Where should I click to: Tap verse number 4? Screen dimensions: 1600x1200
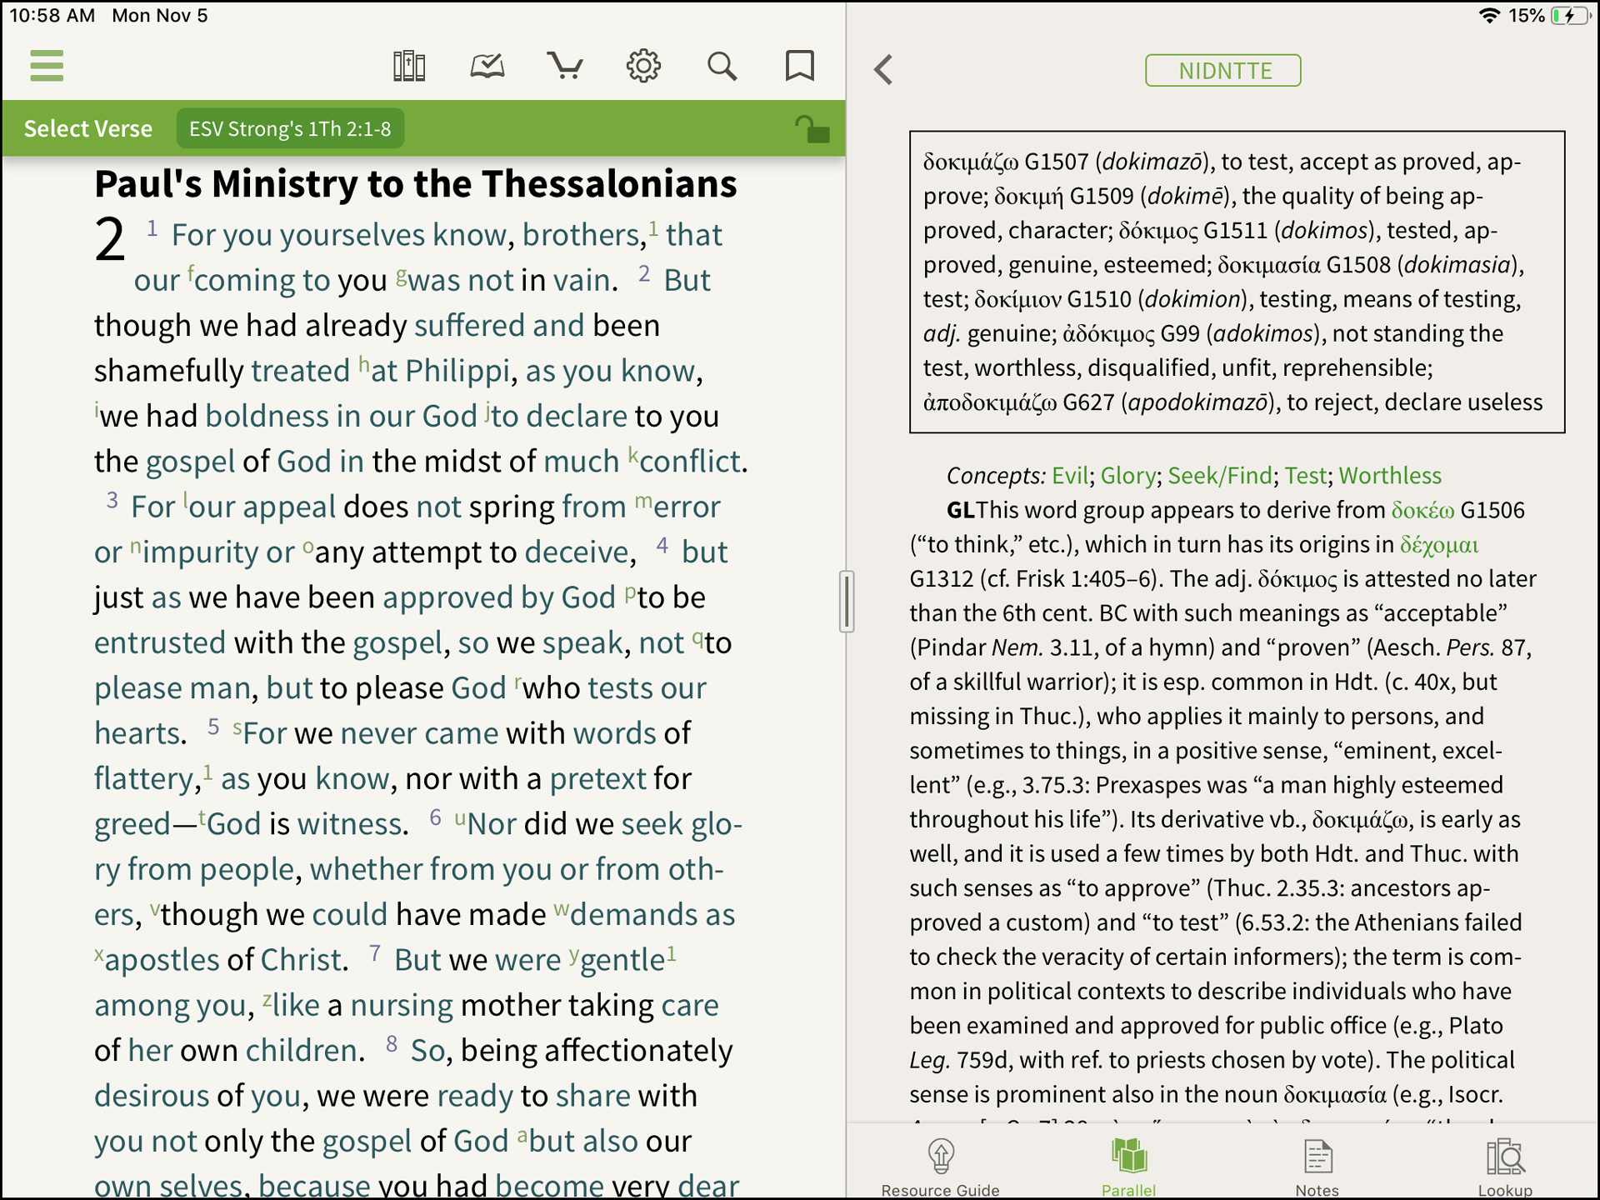(662, 545)
